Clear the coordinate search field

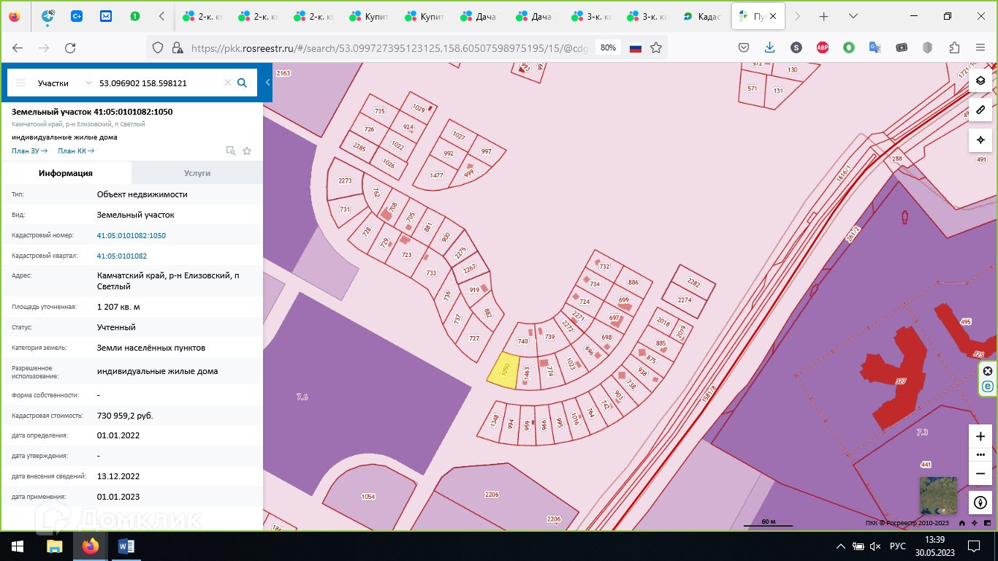(227, 83)
